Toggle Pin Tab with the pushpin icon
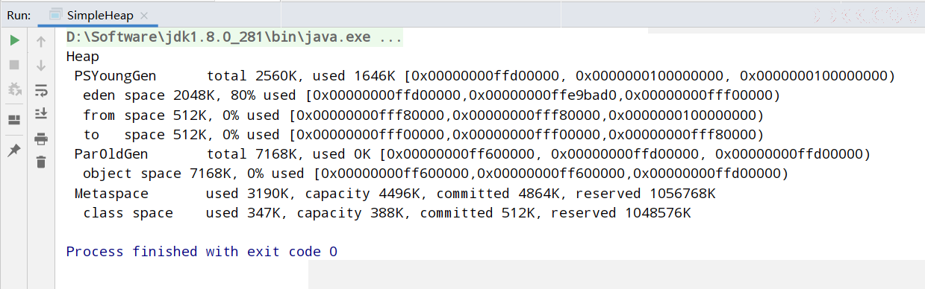925x289 pixels. coord(14,150)
